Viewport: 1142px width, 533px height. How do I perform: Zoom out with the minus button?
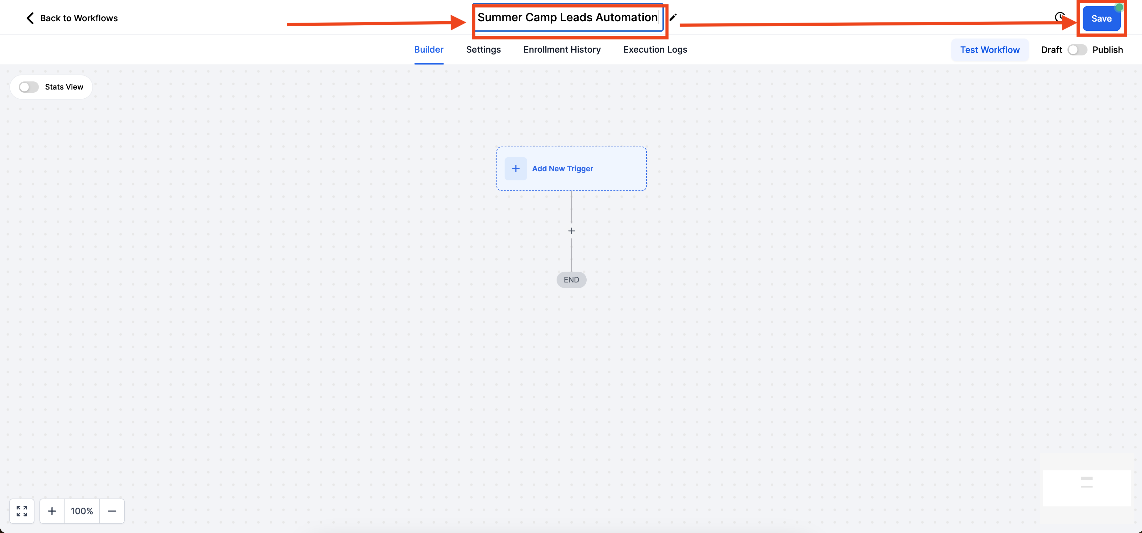pyautogui.click(x=112, y=511)
